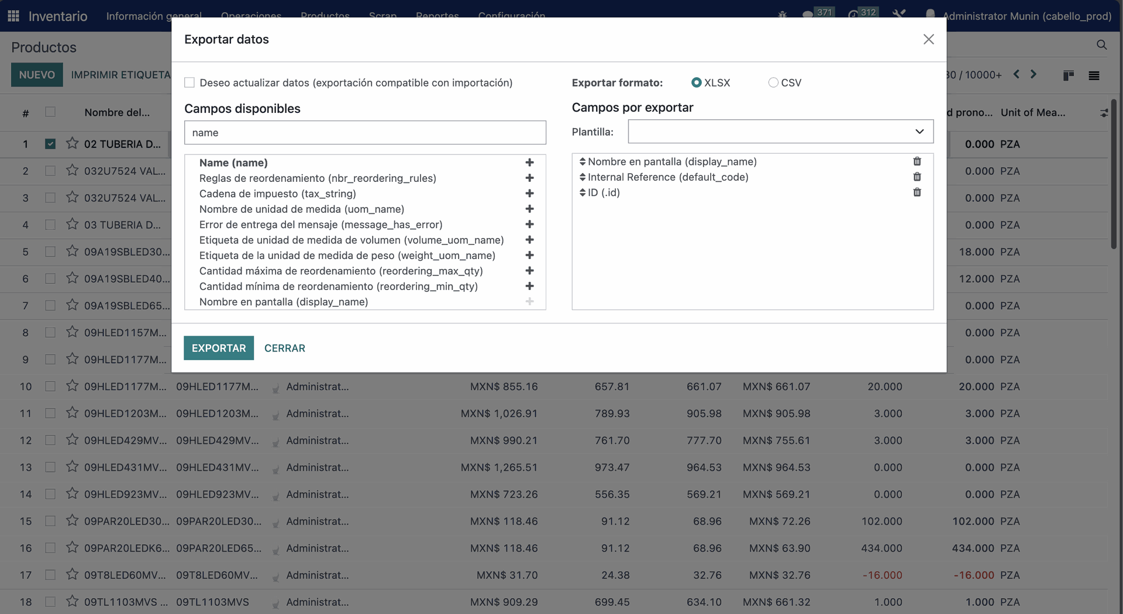Image resolution: width=1123 pixels, height=614 pixels.
Task: Star the 09HLED1203M product as favorite
Action: 72,413
